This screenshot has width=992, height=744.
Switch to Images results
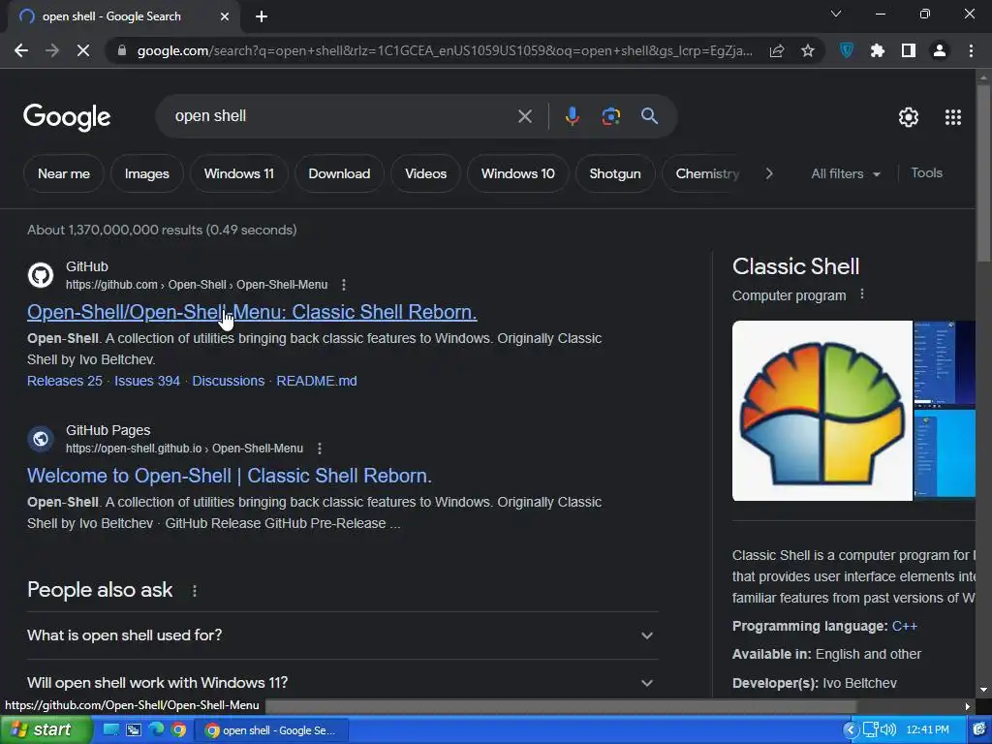click(147, 173)
